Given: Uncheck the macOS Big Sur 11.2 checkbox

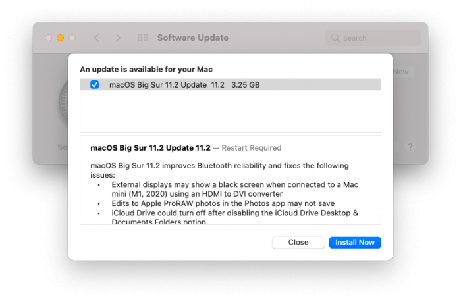Looking at the screenshot, I should (94, 85).
